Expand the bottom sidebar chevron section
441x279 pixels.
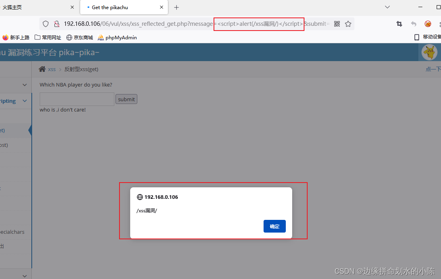(x=25, y=276)
